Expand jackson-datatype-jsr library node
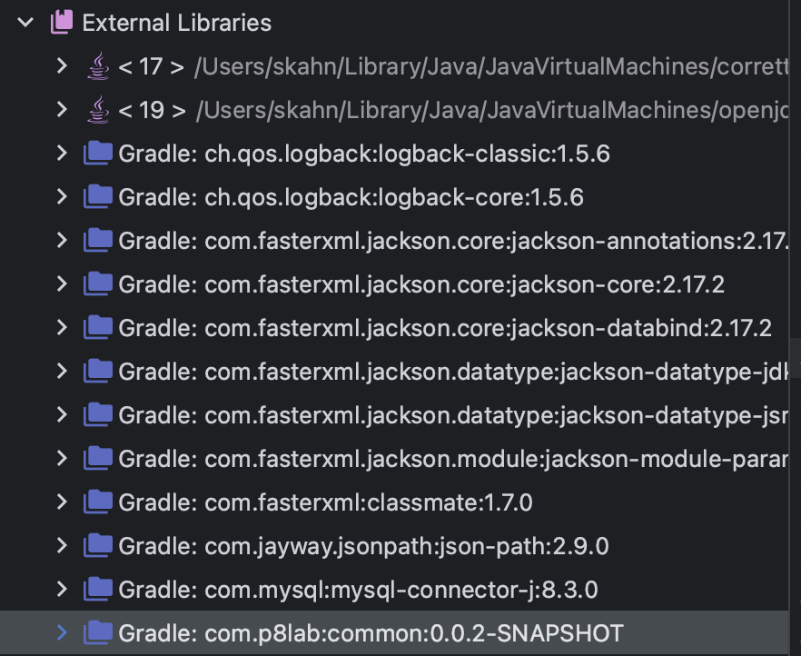Image resolution: width=801 pixels, height=656 pixels. tap(62, 414)
